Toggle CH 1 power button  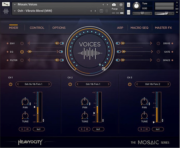[11, 84]
